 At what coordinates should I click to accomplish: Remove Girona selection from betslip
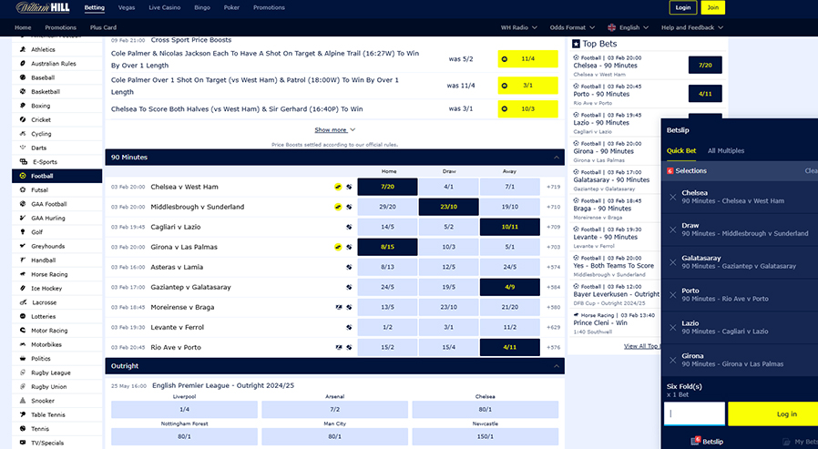coord(673,360)
